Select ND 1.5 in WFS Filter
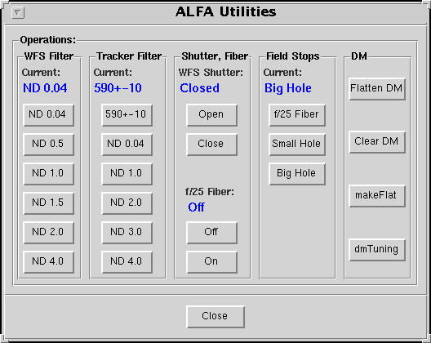The image size is (431, 343). [48, 203]
